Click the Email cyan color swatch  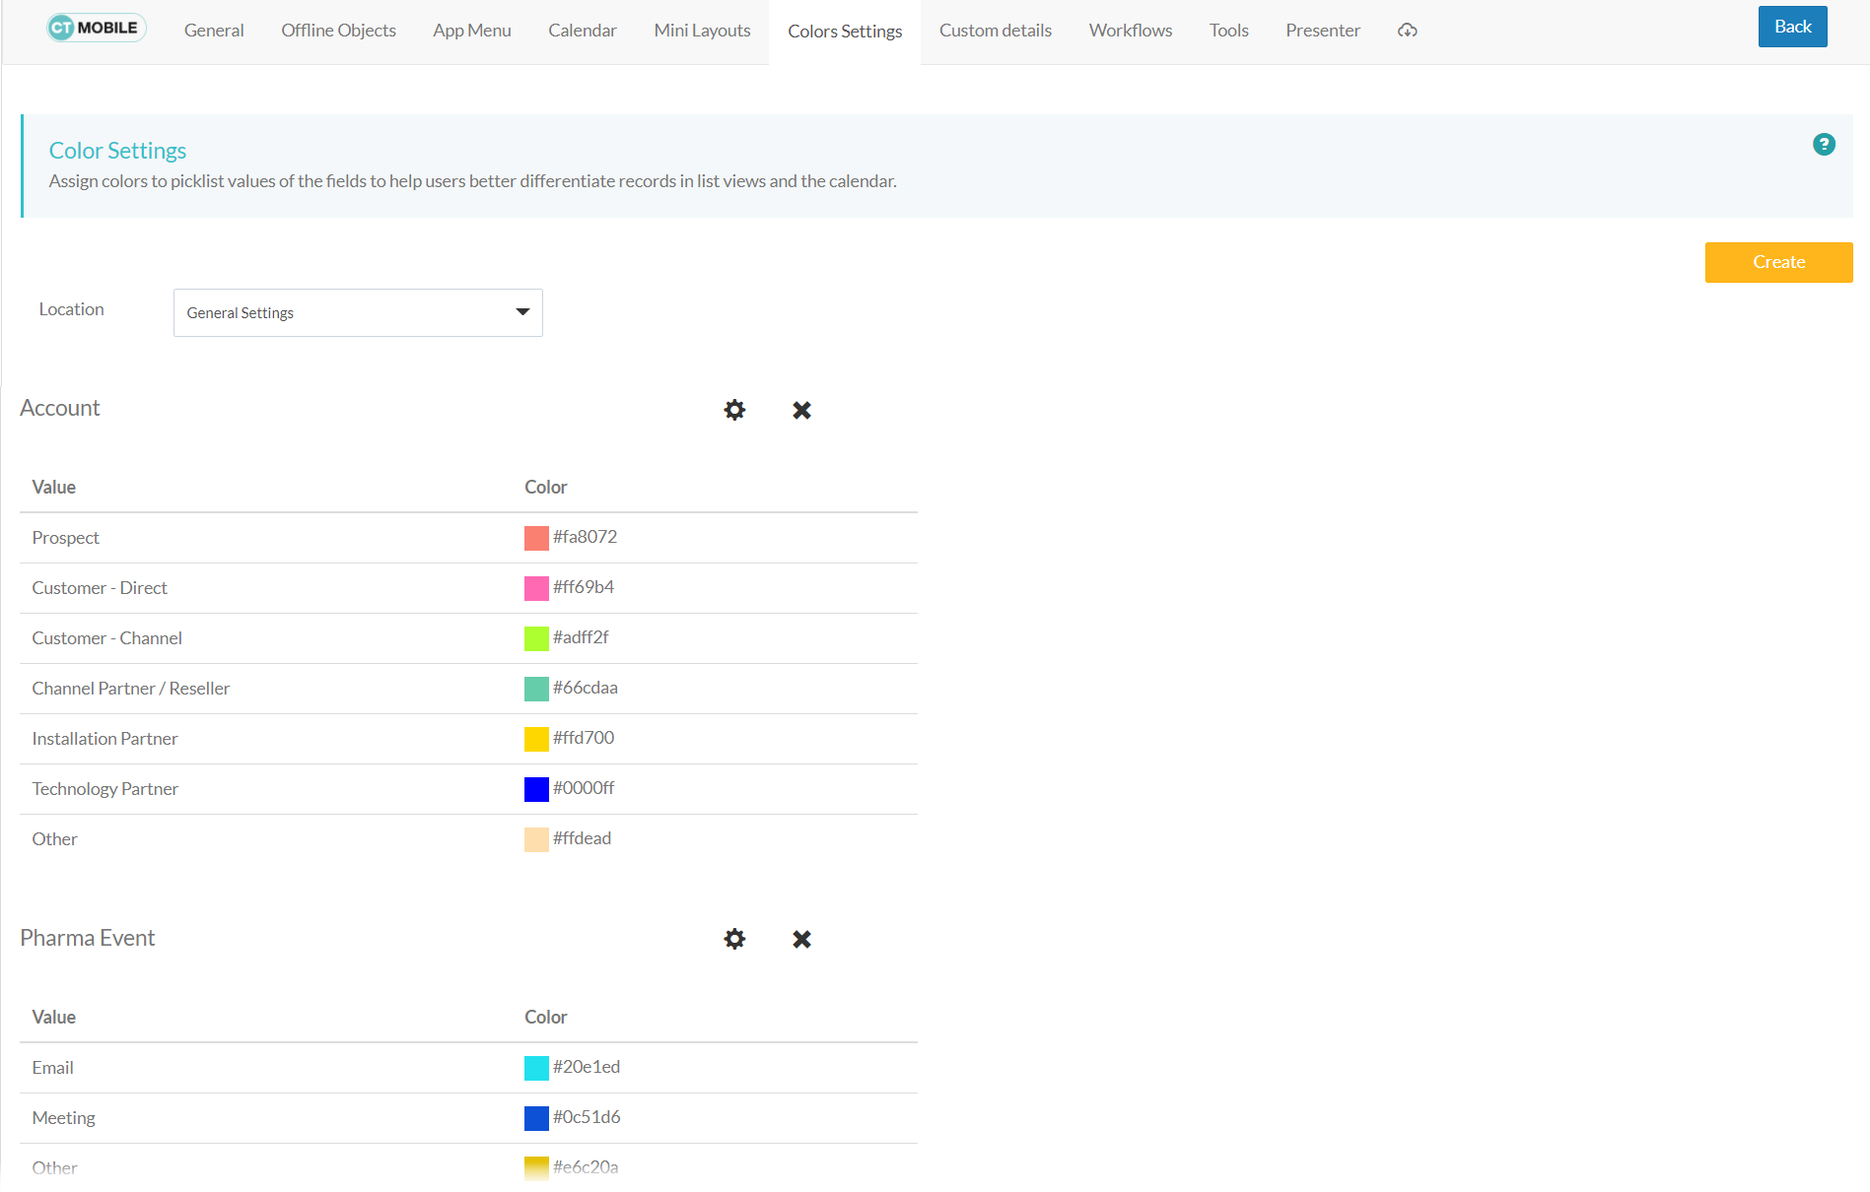pos(536,1067)
